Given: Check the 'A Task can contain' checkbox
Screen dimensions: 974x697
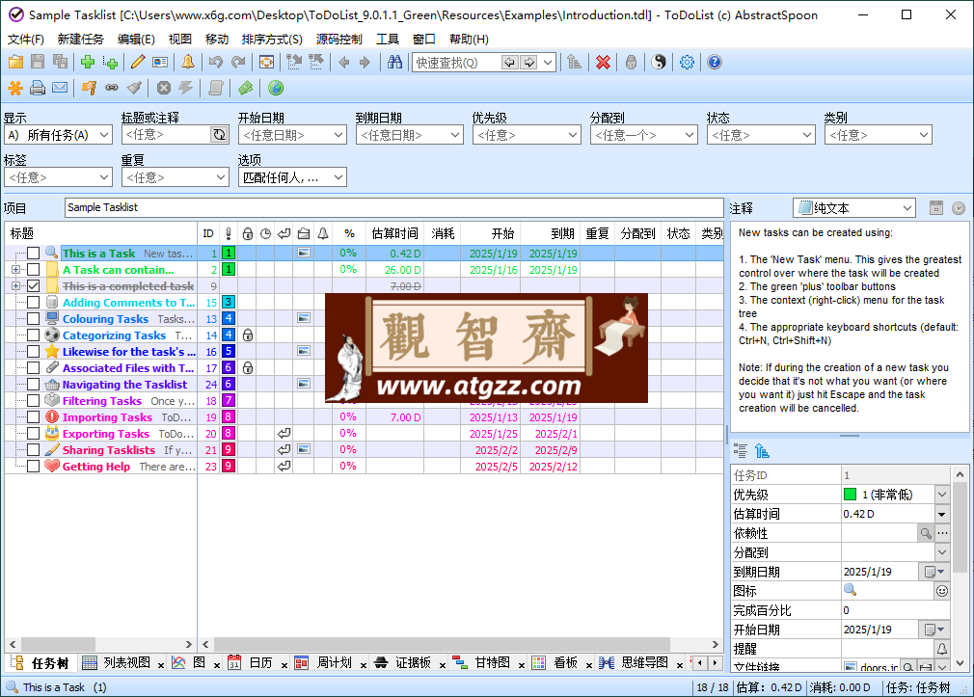Looking at the screenshot, I should (34, 270).
